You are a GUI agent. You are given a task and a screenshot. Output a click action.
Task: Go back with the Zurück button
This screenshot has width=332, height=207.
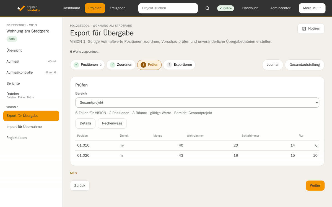(x=80, y=186)
